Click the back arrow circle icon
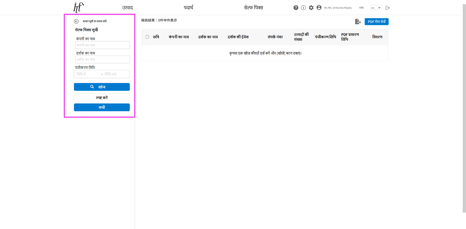 coord(76,21)
